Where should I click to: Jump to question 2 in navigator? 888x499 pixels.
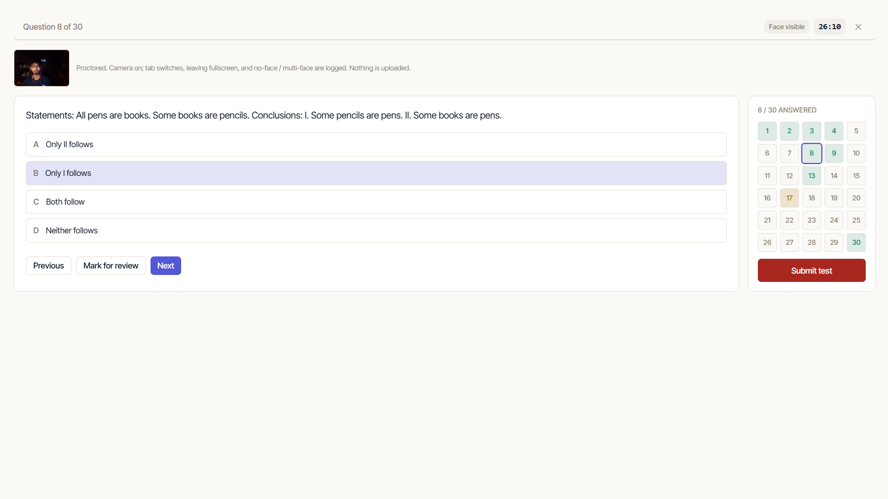pyautogui.click(x=789, y=131)
